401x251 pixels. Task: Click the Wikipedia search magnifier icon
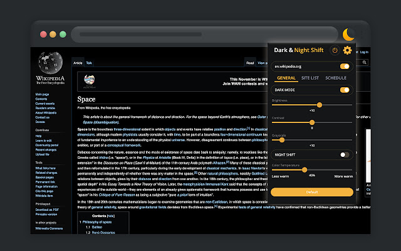click(x=365, y=62)
